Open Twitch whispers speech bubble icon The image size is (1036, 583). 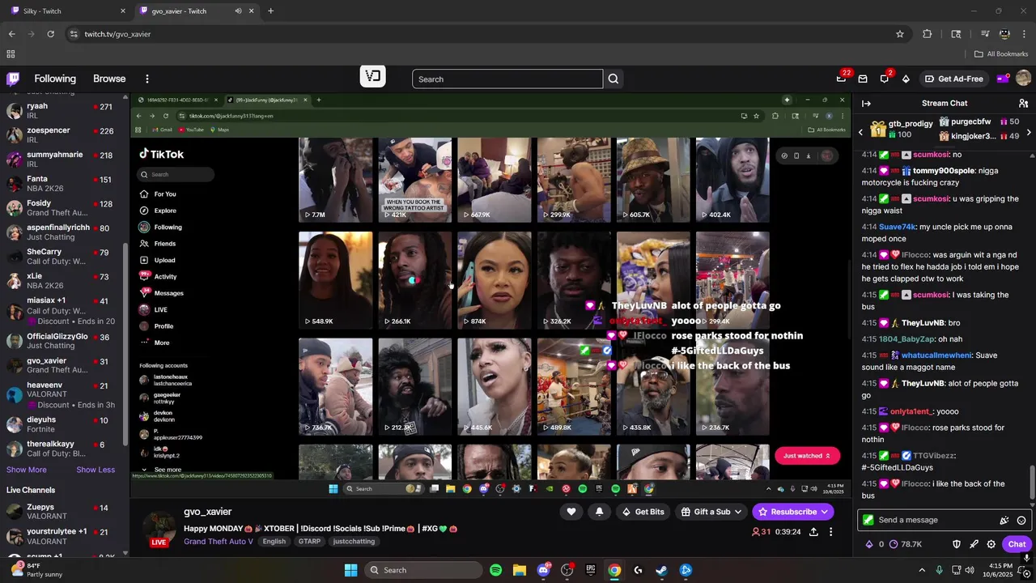885,79
